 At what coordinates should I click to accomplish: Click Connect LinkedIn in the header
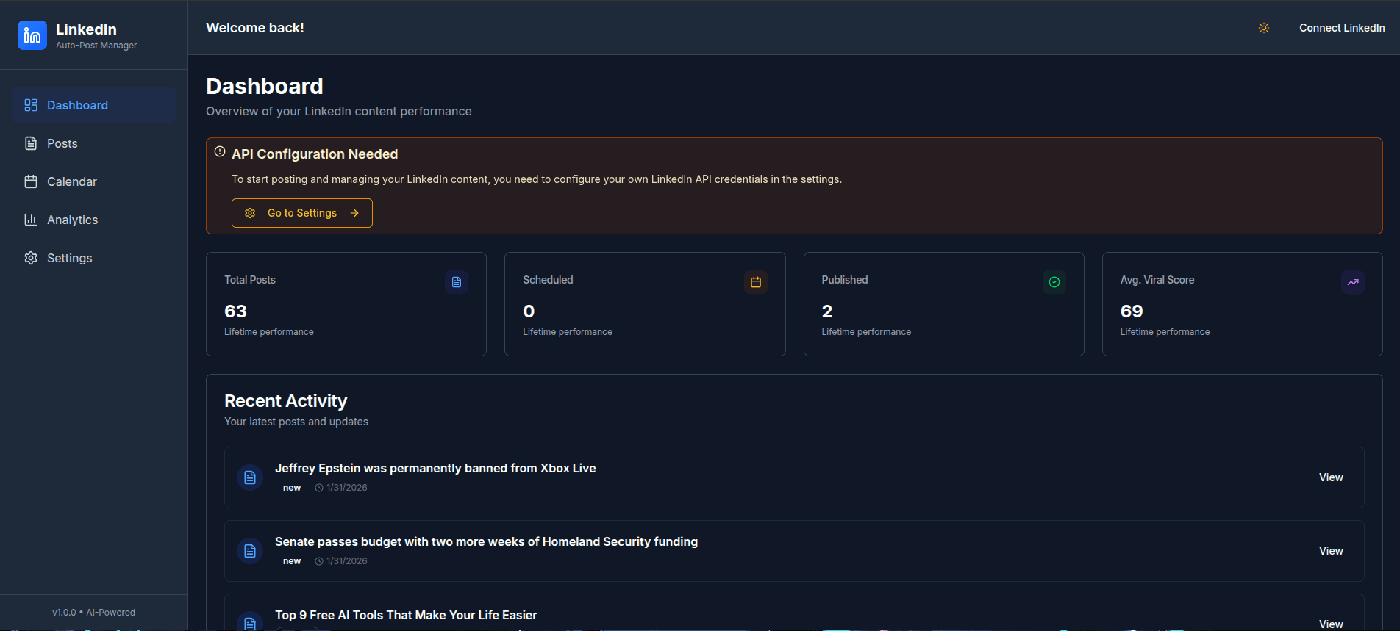coord(1341,28)
